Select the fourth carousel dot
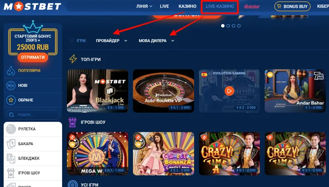Image resolution: width=329 pixels, height=187 pixels. click(239, 26)
